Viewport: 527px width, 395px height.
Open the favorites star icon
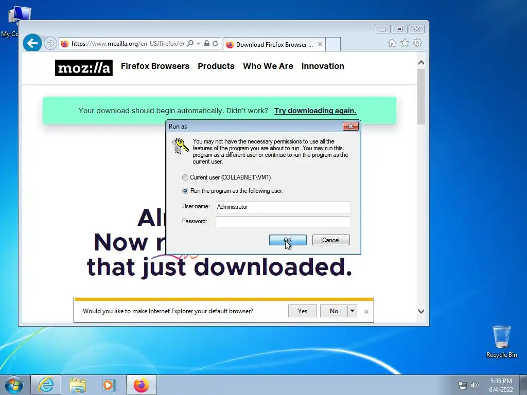(x=405, y=43)
